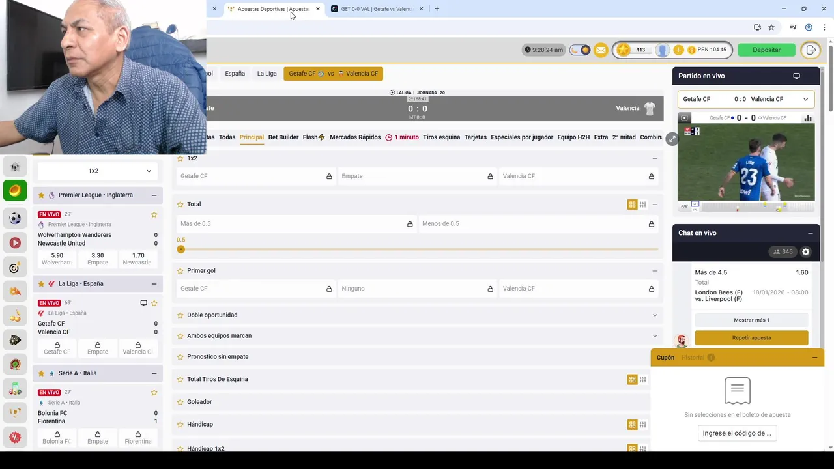The width and height of the screenshot is (834, 469).
Task: Open the trophy cup sidebar icon
Action: click(15, 412)
